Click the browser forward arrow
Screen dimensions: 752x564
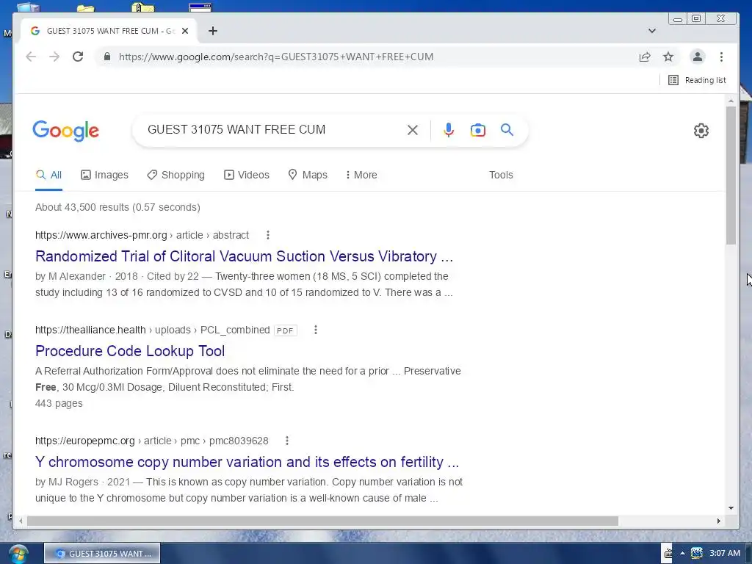point(54,57)
